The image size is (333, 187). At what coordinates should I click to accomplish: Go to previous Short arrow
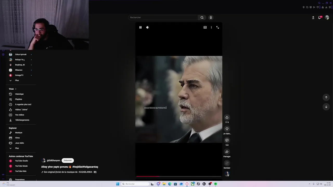tap(326, 97)
